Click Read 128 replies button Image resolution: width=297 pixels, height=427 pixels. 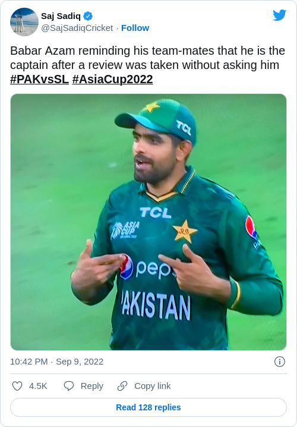pos(148,407)
